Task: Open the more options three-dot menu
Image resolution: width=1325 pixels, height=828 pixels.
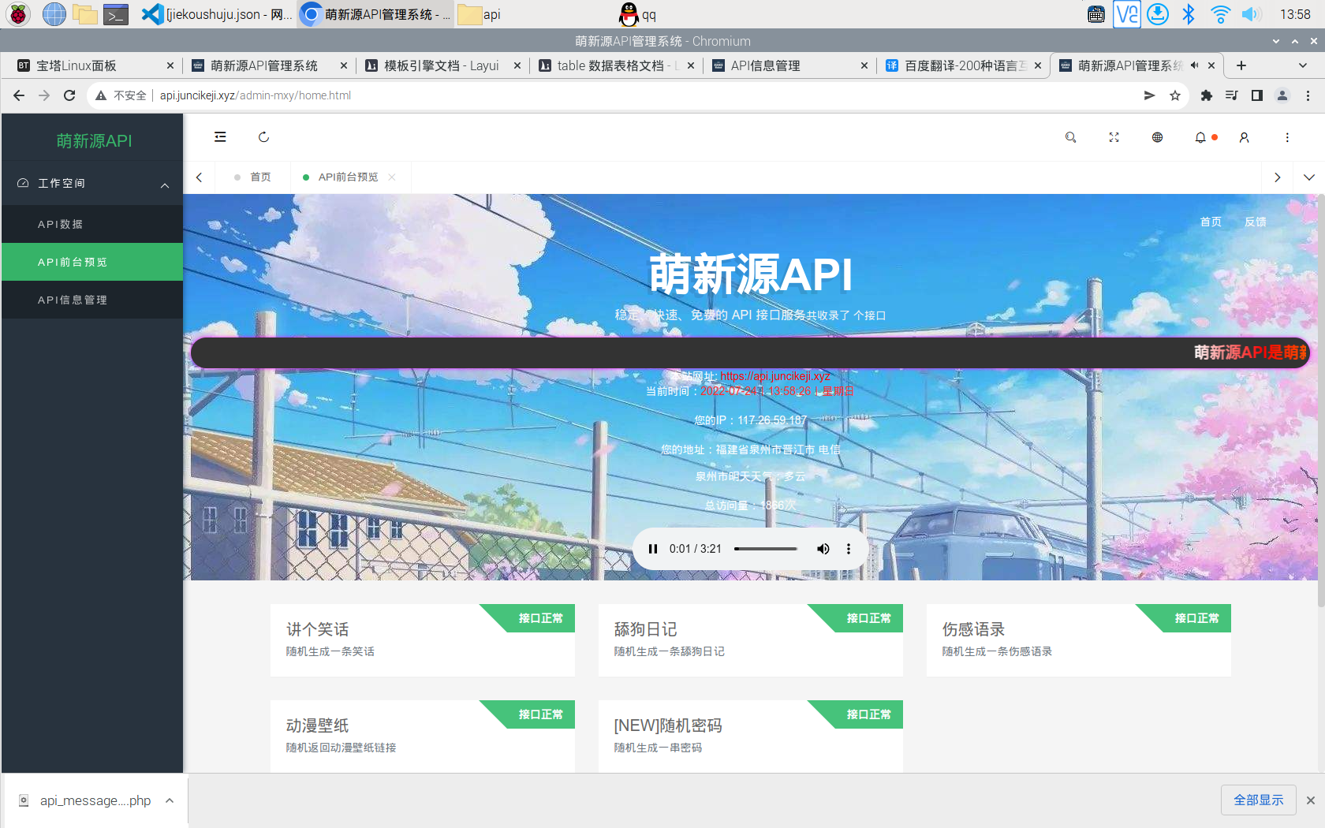Action: (x=1287, y=137)
